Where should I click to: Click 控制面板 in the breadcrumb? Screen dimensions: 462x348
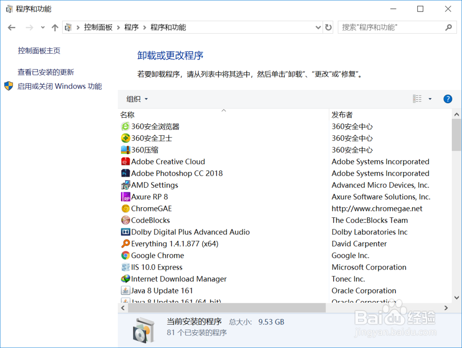[98, 27]
